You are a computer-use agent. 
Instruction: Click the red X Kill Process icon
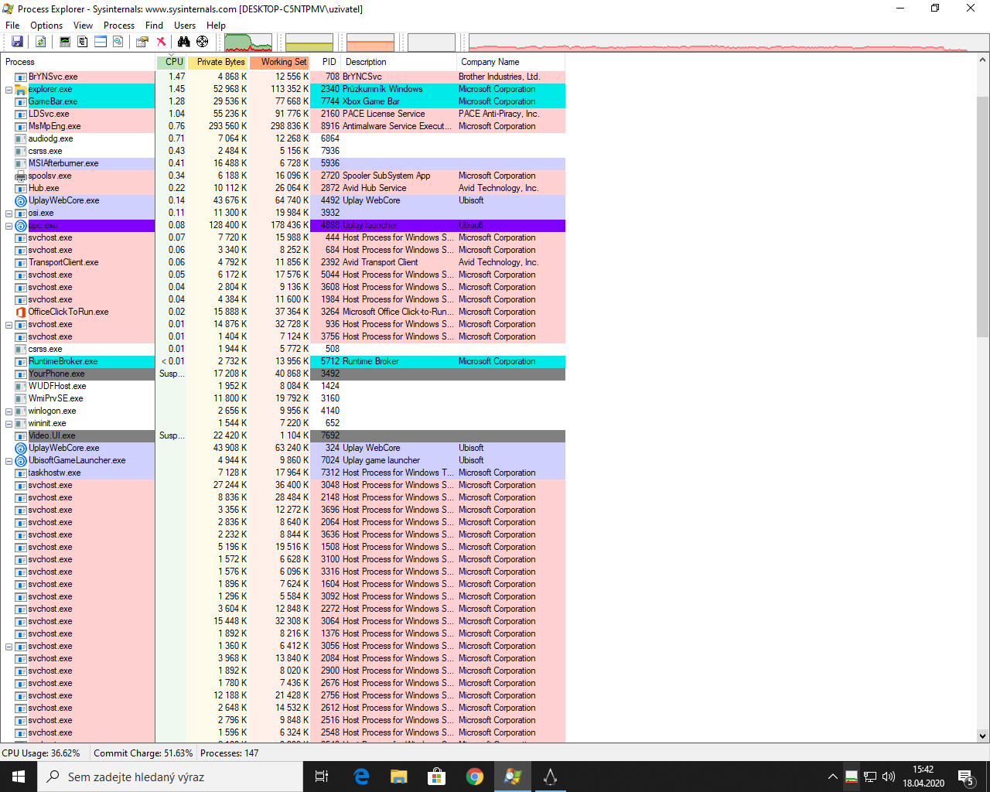click(161, 42)
